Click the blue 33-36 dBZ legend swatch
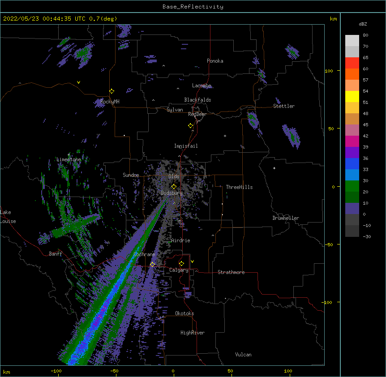The height and width of the screenshot is (377, 386). pyautogui.click(x=352, y=163)
